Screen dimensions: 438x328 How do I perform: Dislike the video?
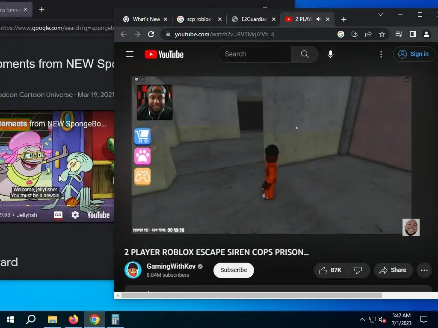[x=358, y=270]
